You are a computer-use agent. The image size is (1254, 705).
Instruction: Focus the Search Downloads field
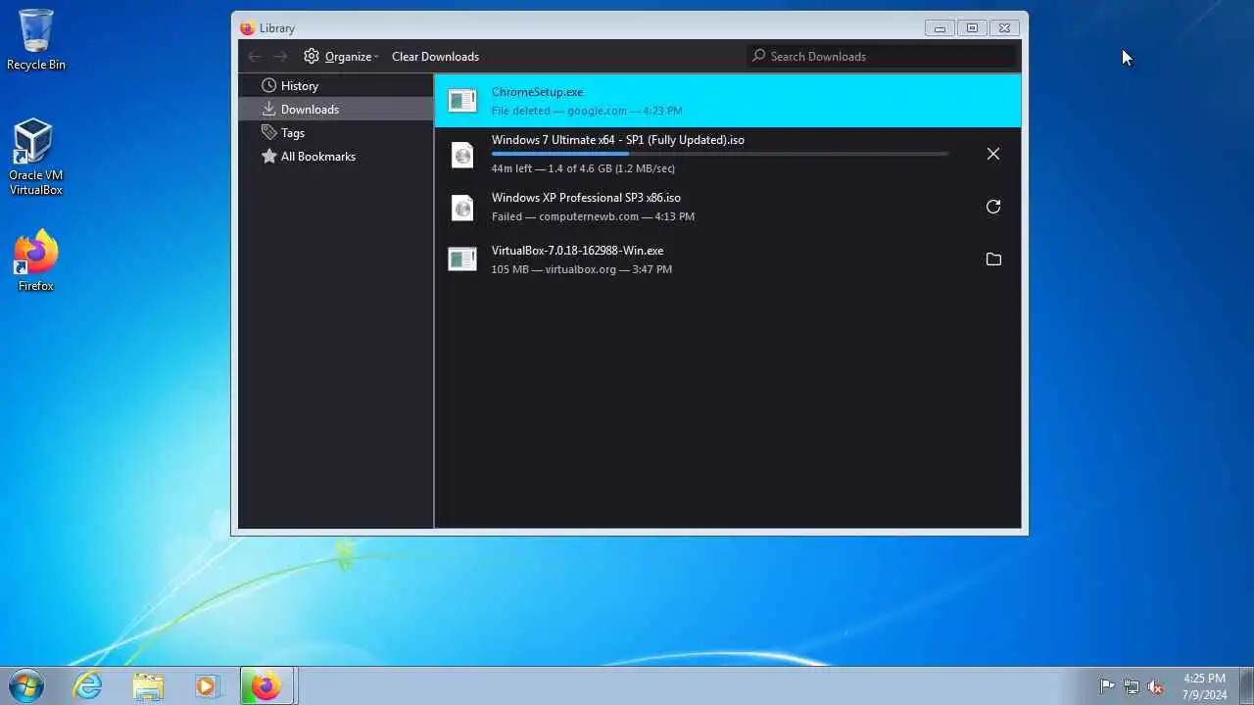point(881,56)
